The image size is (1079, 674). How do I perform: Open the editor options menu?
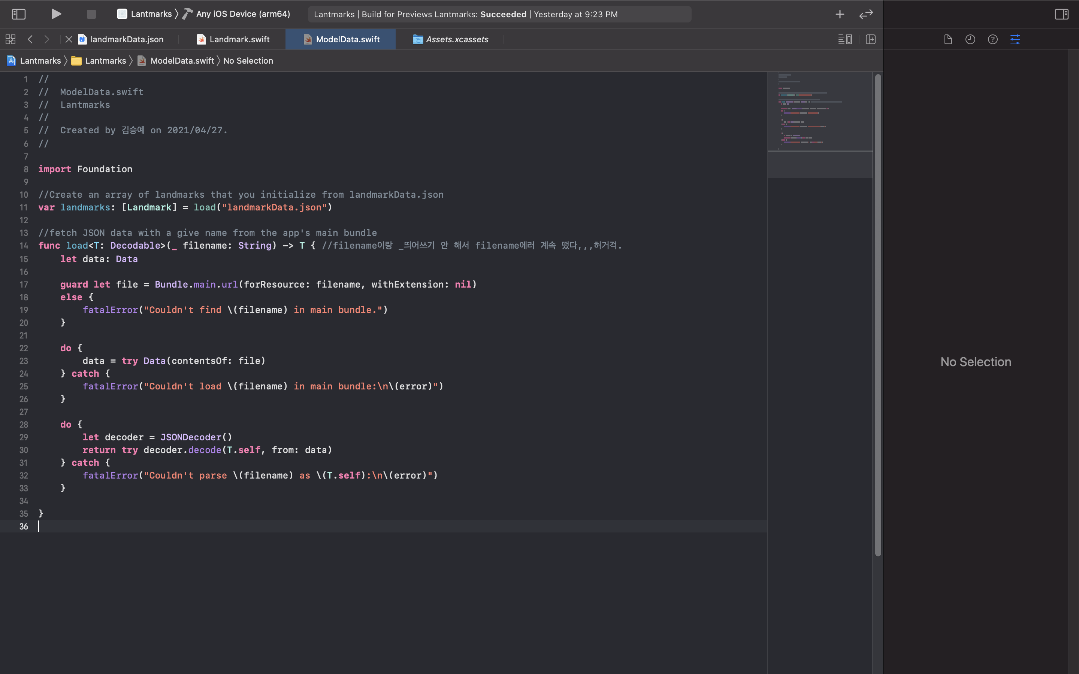pyautogui.click(x=844, y=39)
